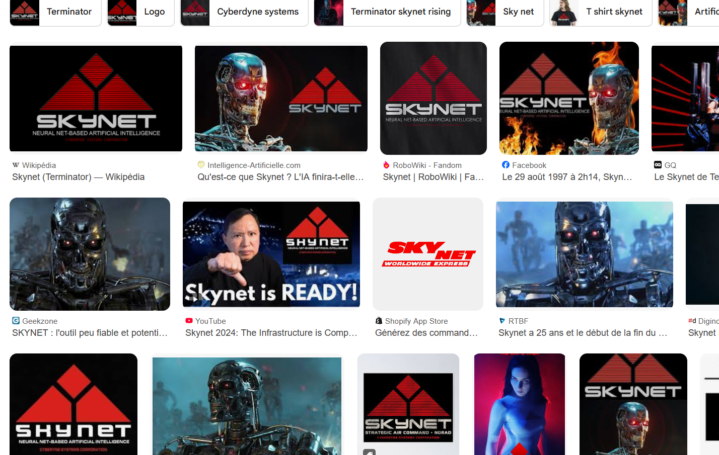This screenshot has height=455, width=719.
Task: Select the Terminator filter chip
Action: (x=55, y=12)
